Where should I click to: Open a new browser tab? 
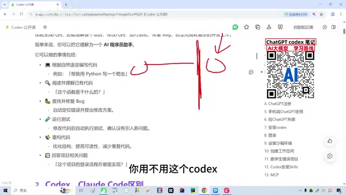(66, 5)
